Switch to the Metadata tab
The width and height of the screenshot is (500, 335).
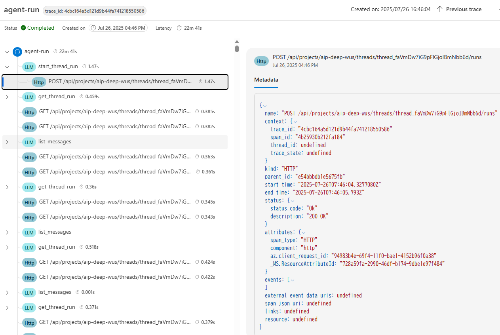click(x=266, y=80)
